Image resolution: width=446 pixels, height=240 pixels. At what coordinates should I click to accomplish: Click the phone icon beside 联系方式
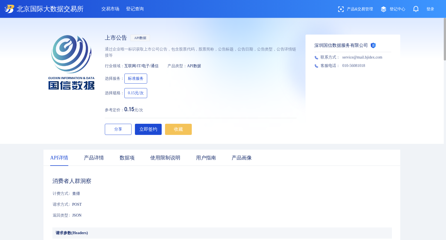(x=316, y=58)
